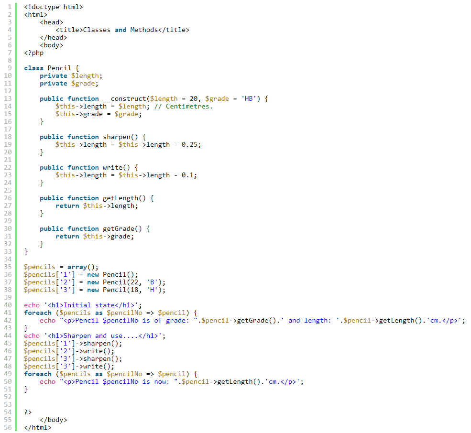Click "$pencils['3']->write();" line
This screenshot has width=471, height=433.
[69, 367]
